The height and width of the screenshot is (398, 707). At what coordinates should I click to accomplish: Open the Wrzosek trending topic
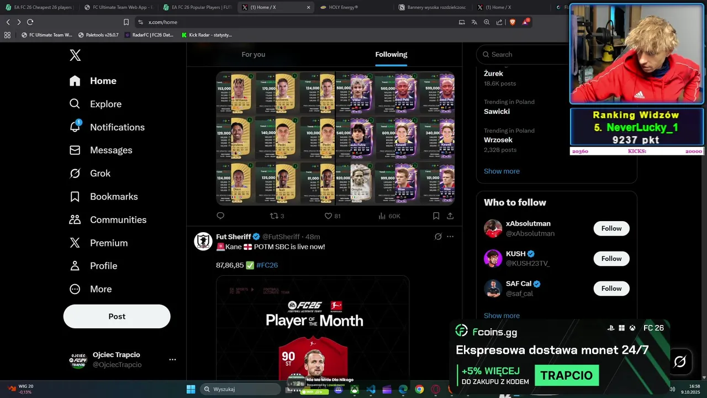click(x=498, y=140)
